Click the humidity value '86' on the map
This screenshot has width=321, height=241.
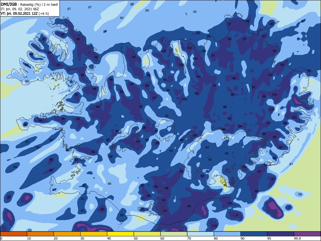(x=109, y=183)
